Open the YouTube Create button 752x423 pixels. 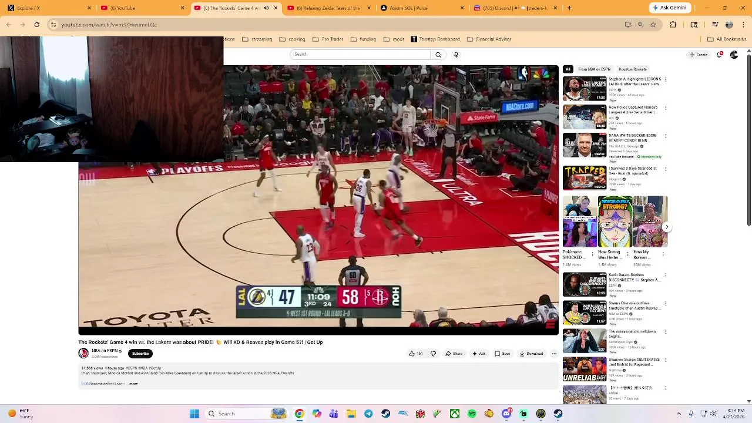699,55
